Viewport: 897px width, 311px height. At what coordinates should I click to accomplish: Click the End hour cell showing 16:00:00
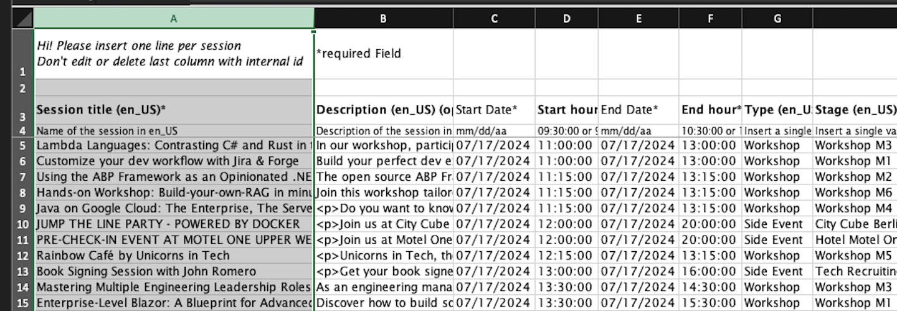710,272
